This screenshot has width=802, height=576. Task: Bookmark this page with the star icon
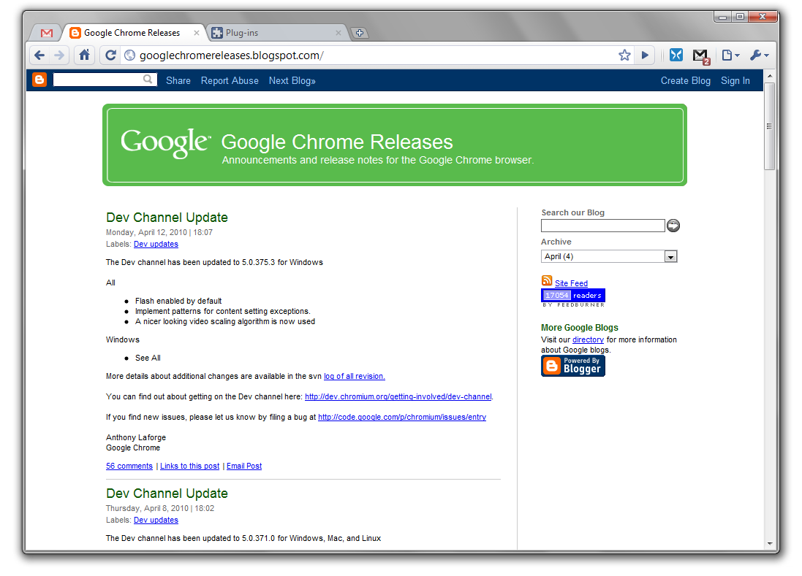(624, 55)
